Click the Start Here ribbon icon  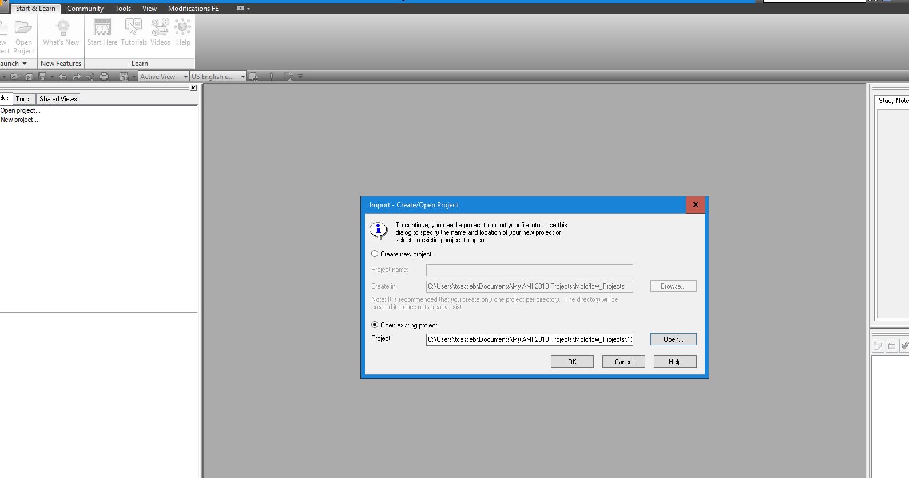[102, 27]
